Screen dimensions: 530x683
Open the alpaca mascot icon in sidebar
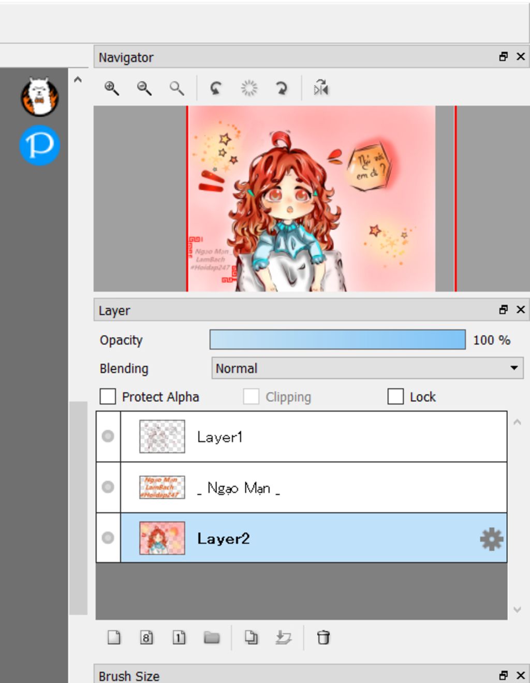39,97
